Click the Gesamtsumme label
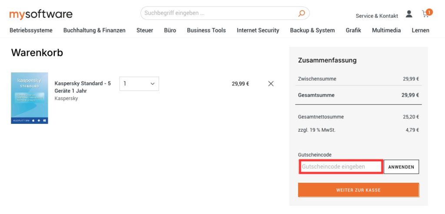 coord(316,95)
